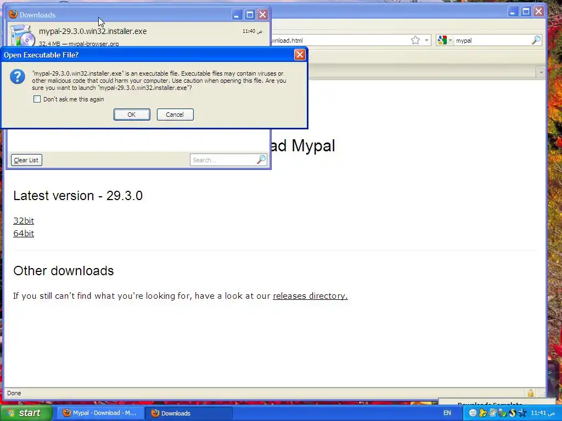Open the address bar history dropdown arrow
This screenshot has height=421, width=562.
[x=426, y=40]
